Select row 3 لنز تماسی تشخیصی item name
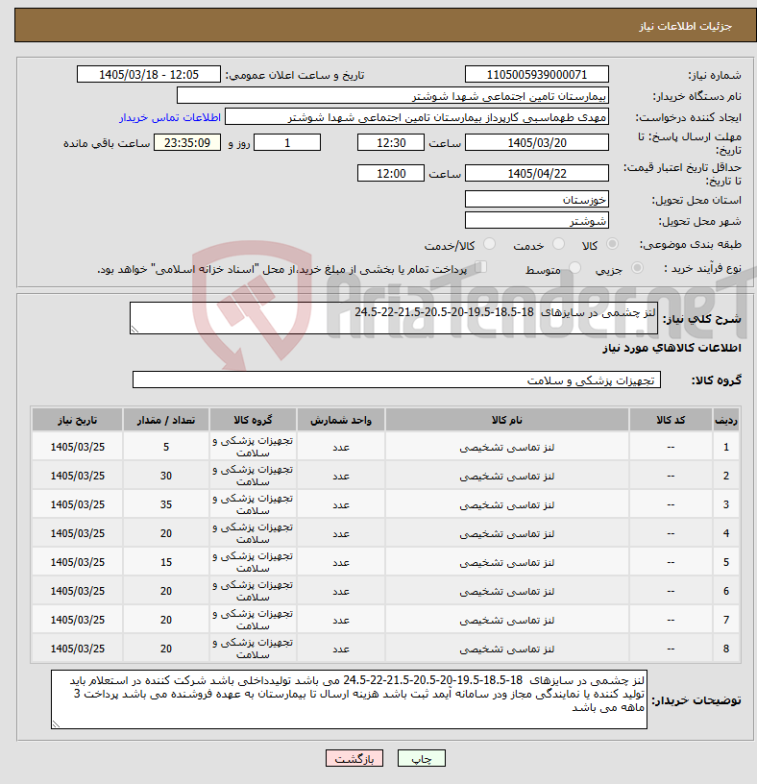The height and width of the screenshot is (784, 757). click(507, 505)
